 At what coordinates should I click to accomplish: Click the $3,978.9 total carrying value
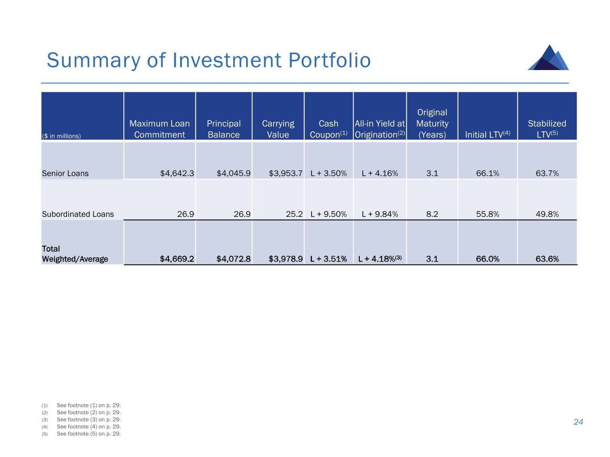pos(286,259)
